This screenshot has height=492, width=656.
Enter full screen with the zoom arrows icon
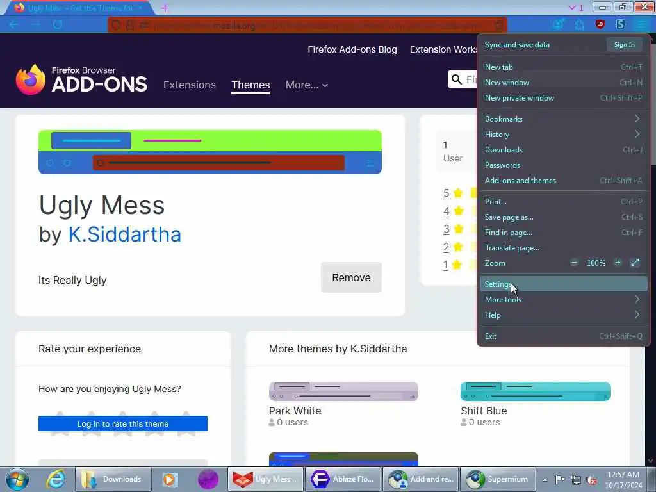click(635, 263)
